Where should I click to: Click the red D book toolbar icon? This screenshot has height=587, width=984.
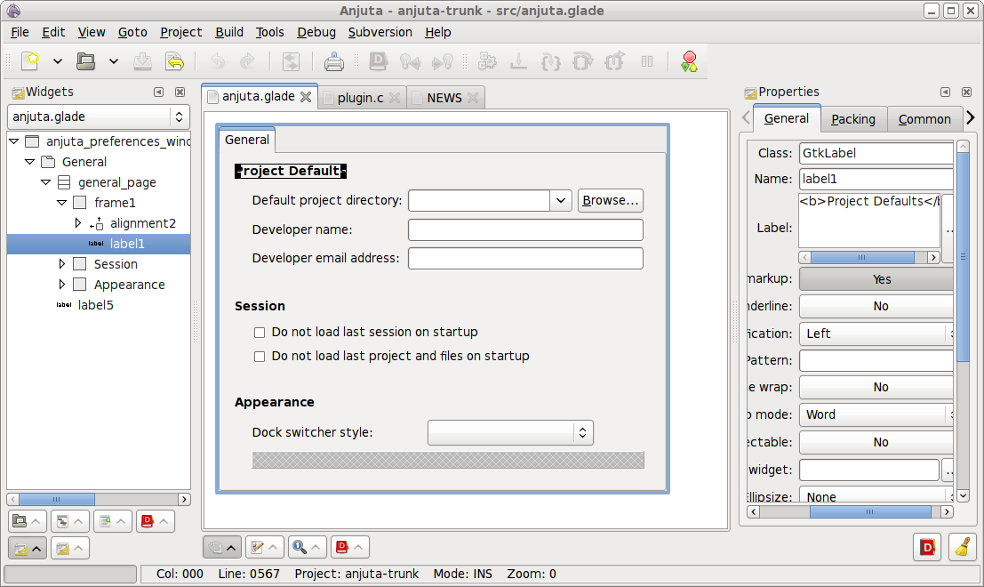coord(379,60)
